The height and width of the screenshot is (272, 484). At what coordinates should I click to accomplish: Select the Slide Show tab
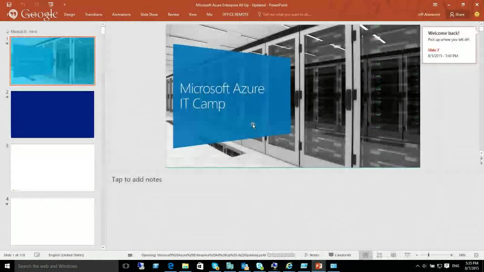click(x=149, y=14)
